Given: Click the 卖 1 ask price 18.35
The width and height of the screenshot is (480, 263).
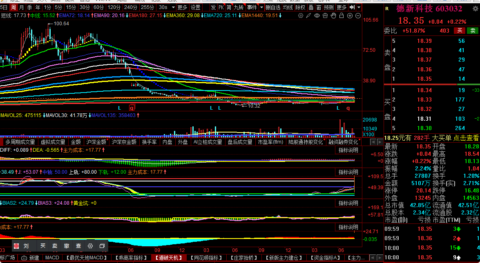Looking at the screenshot, I should 424,79.
